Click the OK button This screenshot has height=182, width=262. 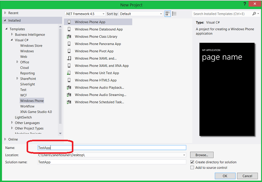225,176
